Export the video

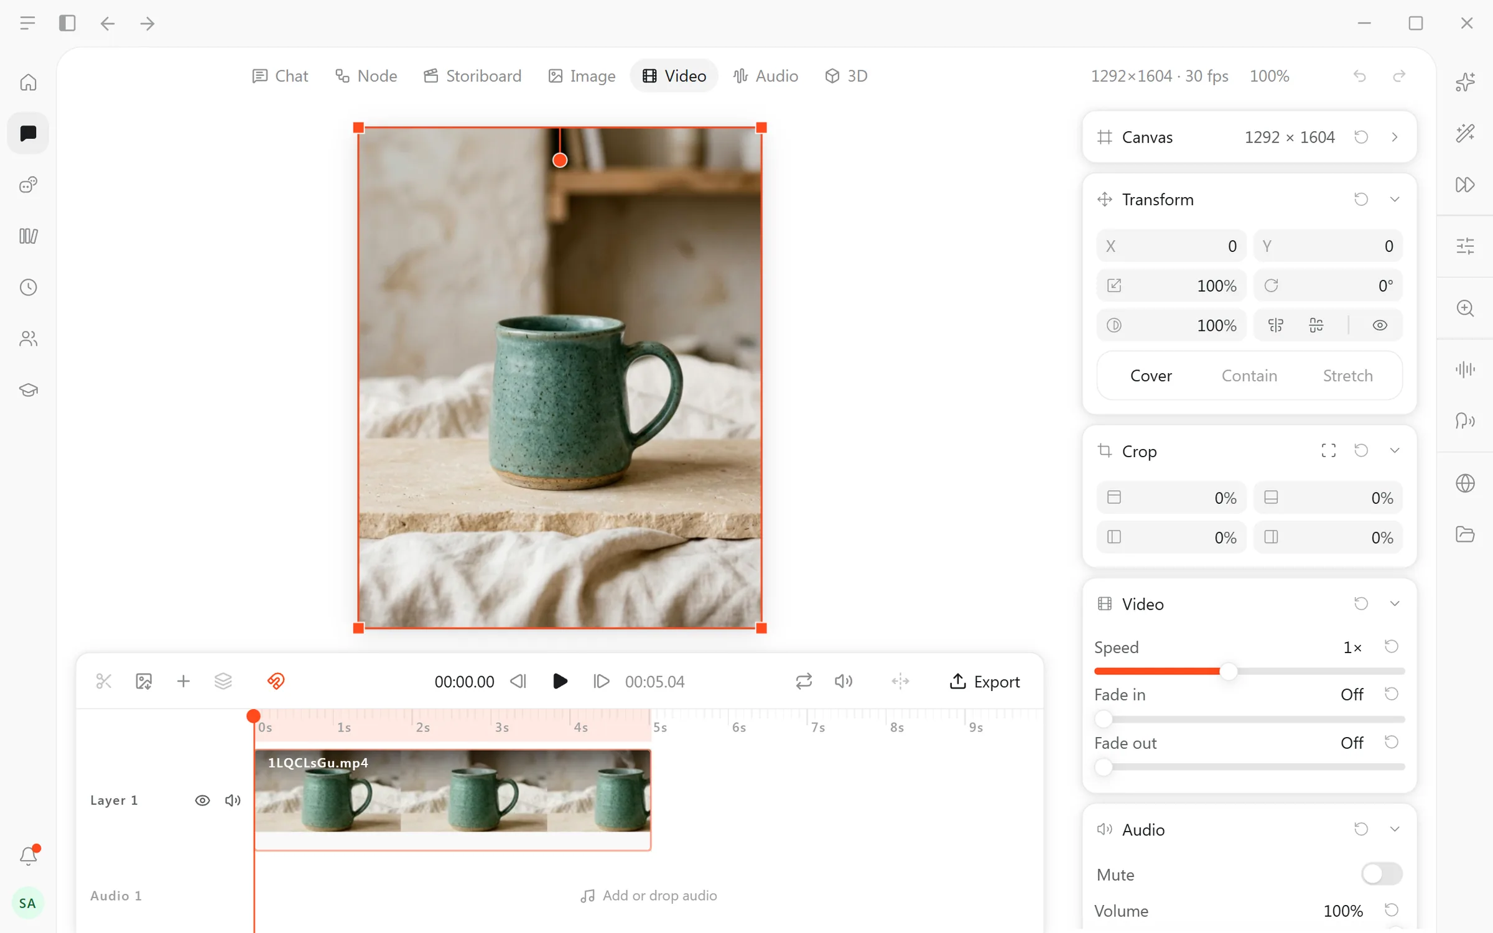985,682
